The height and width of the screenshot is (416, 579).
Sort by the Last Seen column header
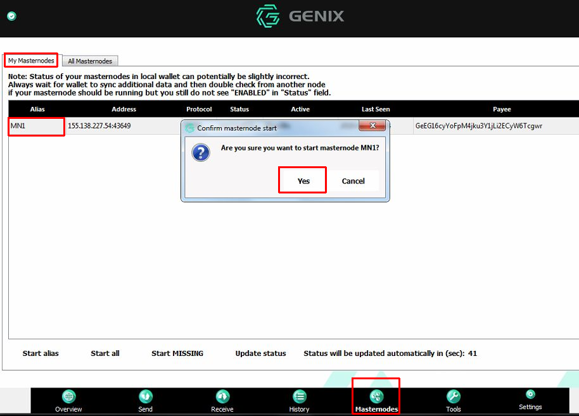pos(376,109)
